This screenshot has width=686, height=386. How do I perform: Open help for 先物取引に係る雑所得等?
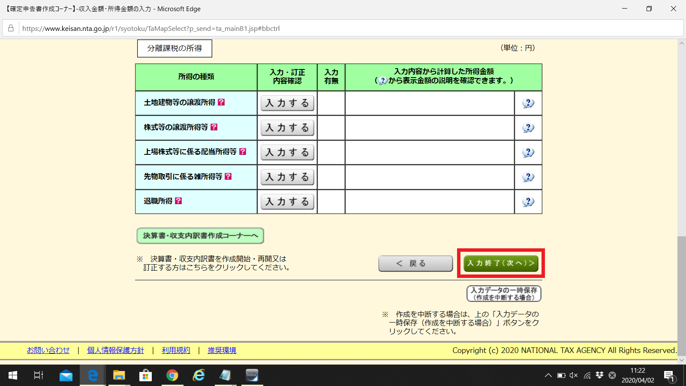[x=229, y=176]
